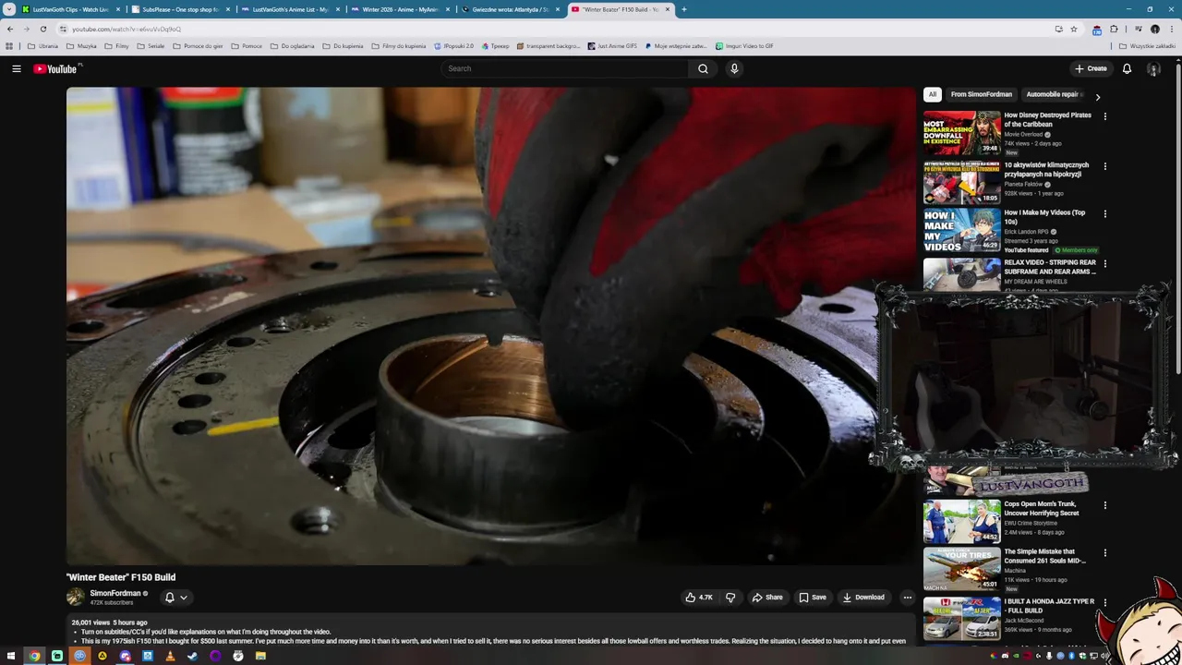Open Wszystkie zakładki folder
This screenshot has height=665, width=1182.
[x=1148, y=46]
